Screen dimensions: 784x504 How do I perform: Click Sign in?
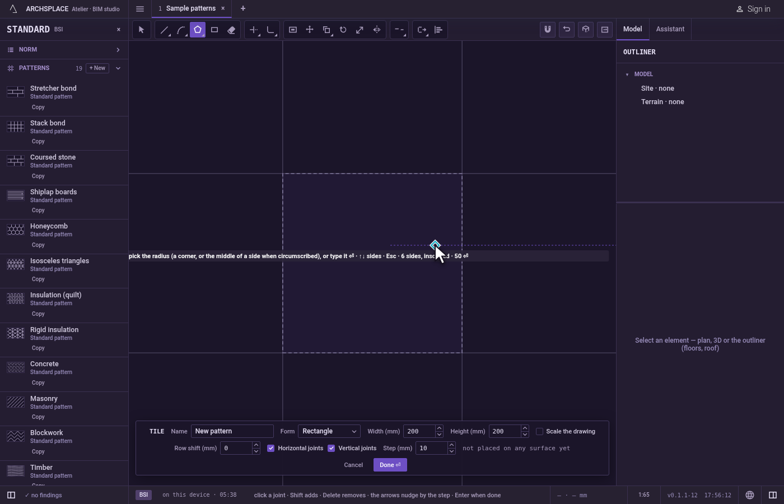tap(753, 9)
